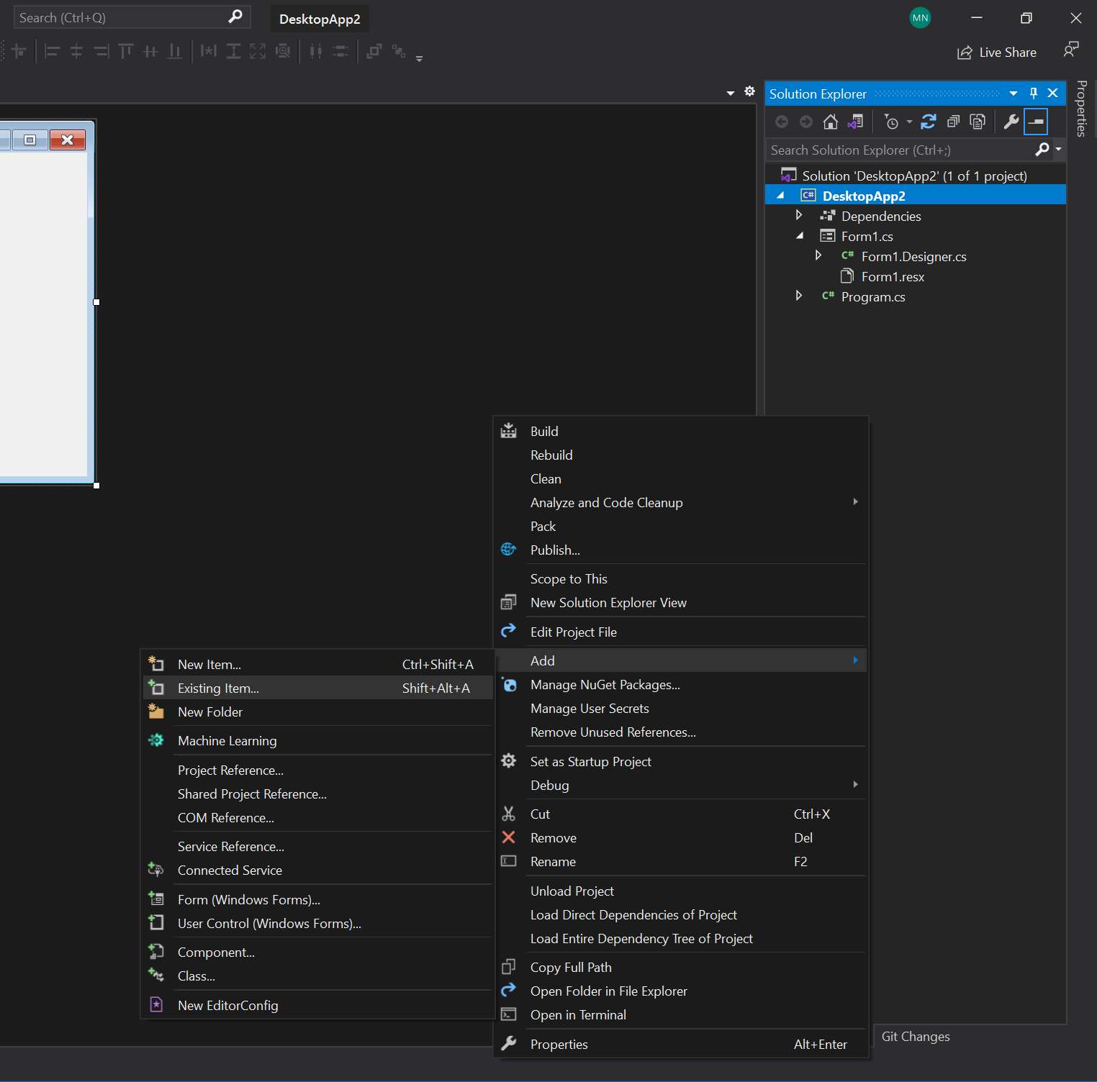
Task: Focus the Search (Ctrl+Q) box
Action: click(x=132, y=17)
